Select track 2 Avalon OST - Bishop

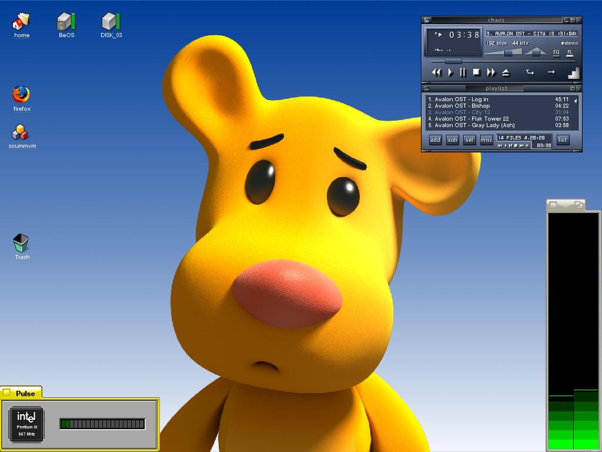[499, 106]
